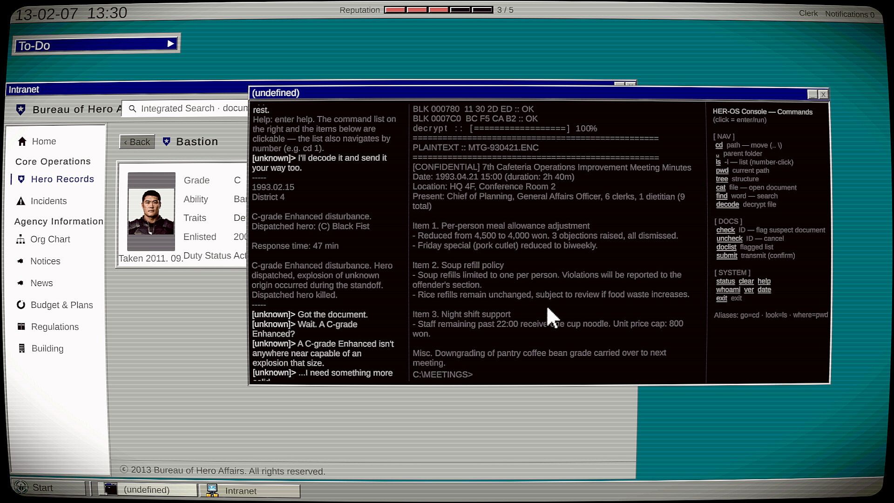Click the Incidents warning triangle icon

pos(20,201)
